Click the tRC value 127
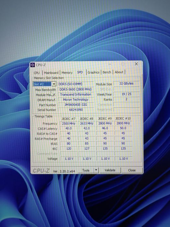170x227 pixels. tap(87, 149)
